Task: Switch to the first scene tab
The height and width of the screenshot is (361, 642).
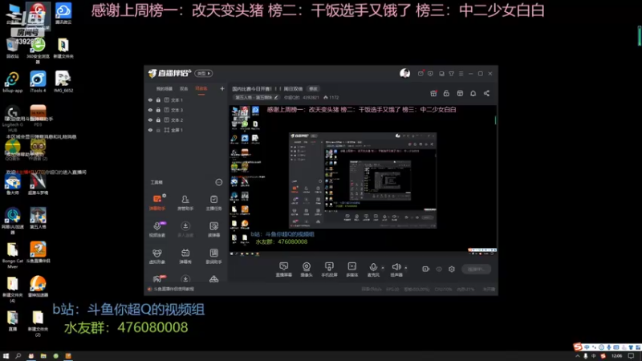Action: point(165,89)
